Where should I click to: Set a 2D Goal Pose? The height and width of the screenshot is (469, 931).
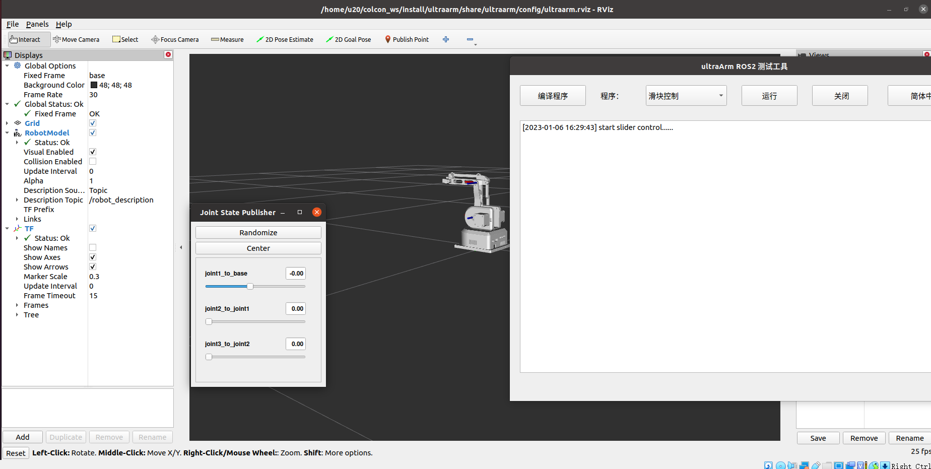click(349, 39)
